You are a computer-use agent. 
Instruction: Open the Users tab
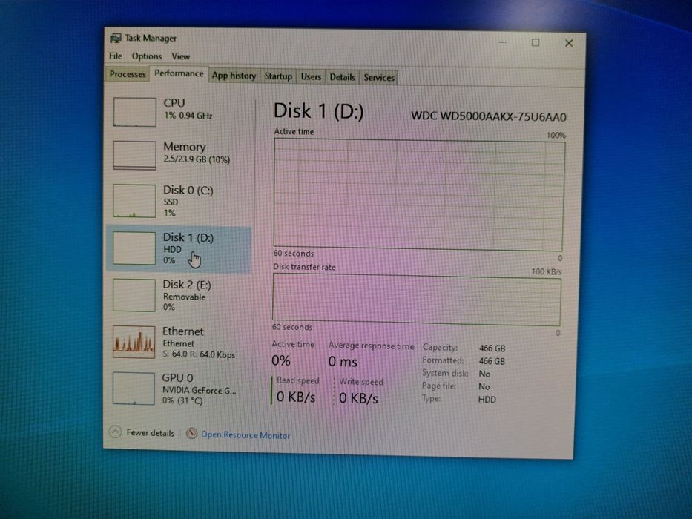(311, 77)
